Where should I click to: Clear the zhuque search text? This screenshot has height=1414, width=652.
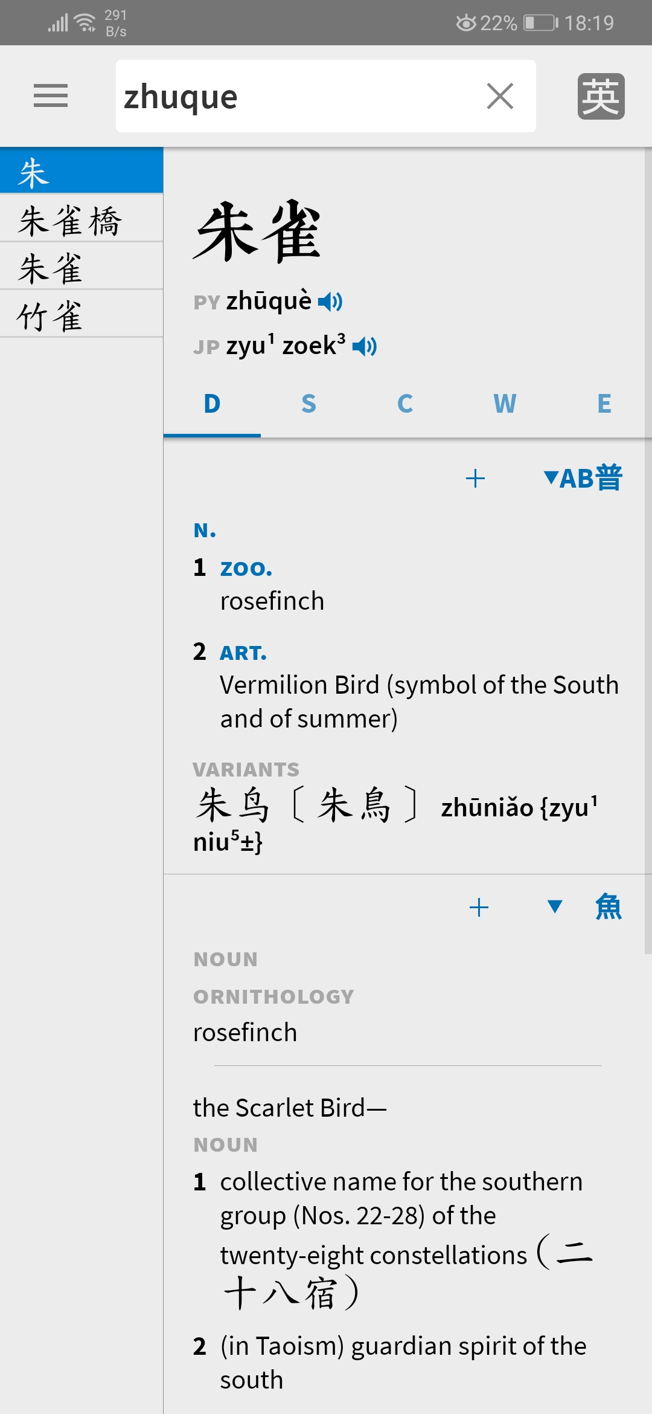pyautogui.click(x=500, y=96)
